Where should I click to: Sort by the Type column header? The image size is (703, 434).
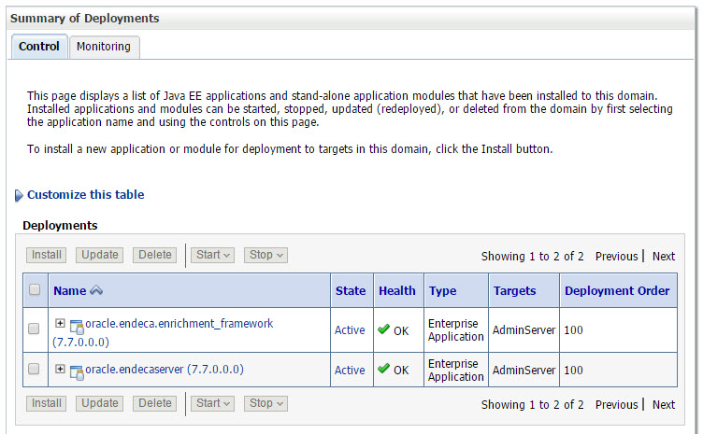coord(442,291)
